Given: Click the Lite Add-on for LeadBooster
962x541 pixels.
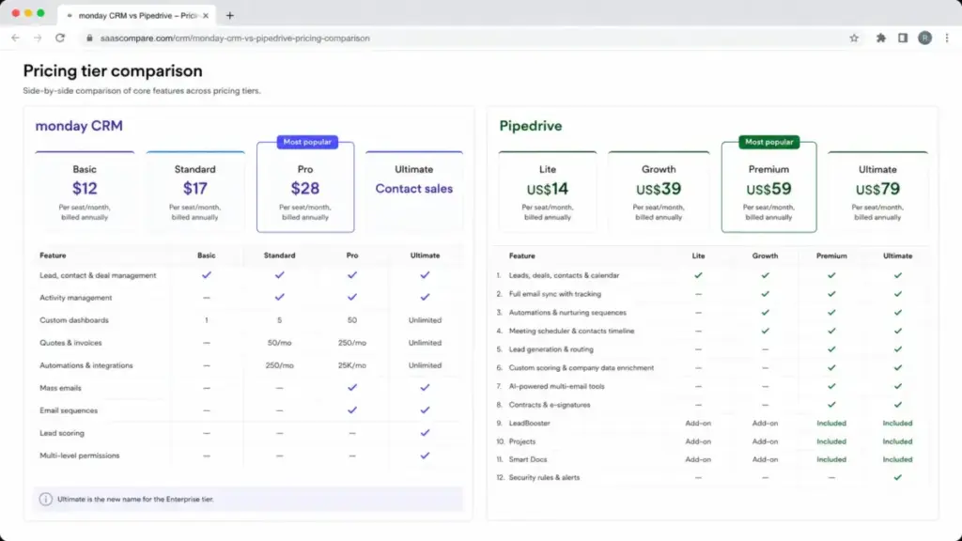Looking at the screenshot, I should coord(698,424).
